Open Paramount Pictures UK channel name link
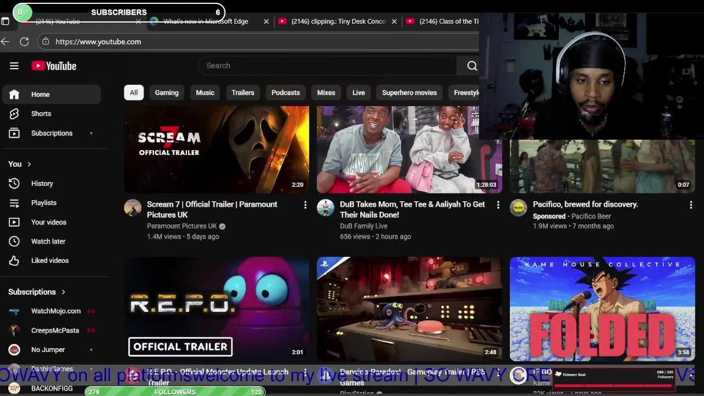Image resolution: width=704 pixels, height=396 pixels. [x=182, y=226]
